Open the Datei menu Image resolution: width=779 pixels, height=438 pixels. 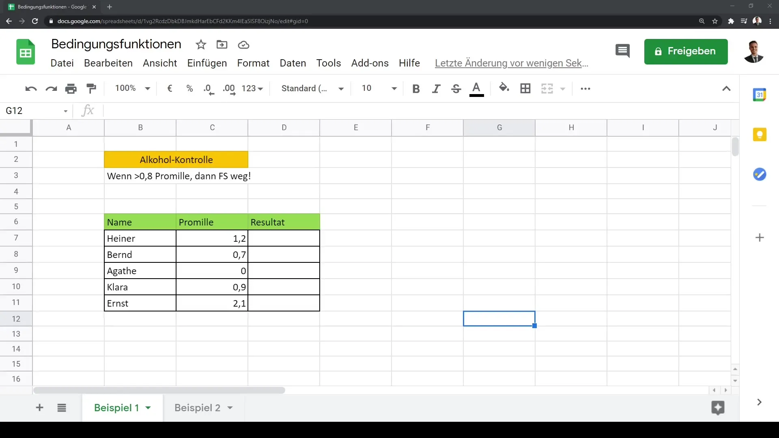(62, 63)
